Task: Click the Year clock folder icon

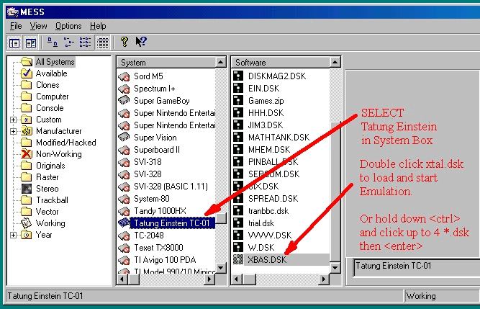Action: click(x=27, y=235)
